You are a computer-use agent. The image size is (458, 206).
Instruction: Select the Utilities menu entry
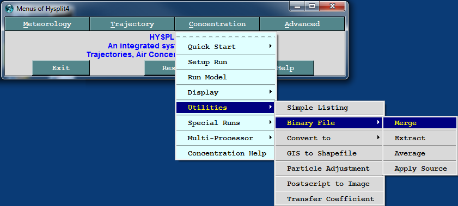(226, 108)
